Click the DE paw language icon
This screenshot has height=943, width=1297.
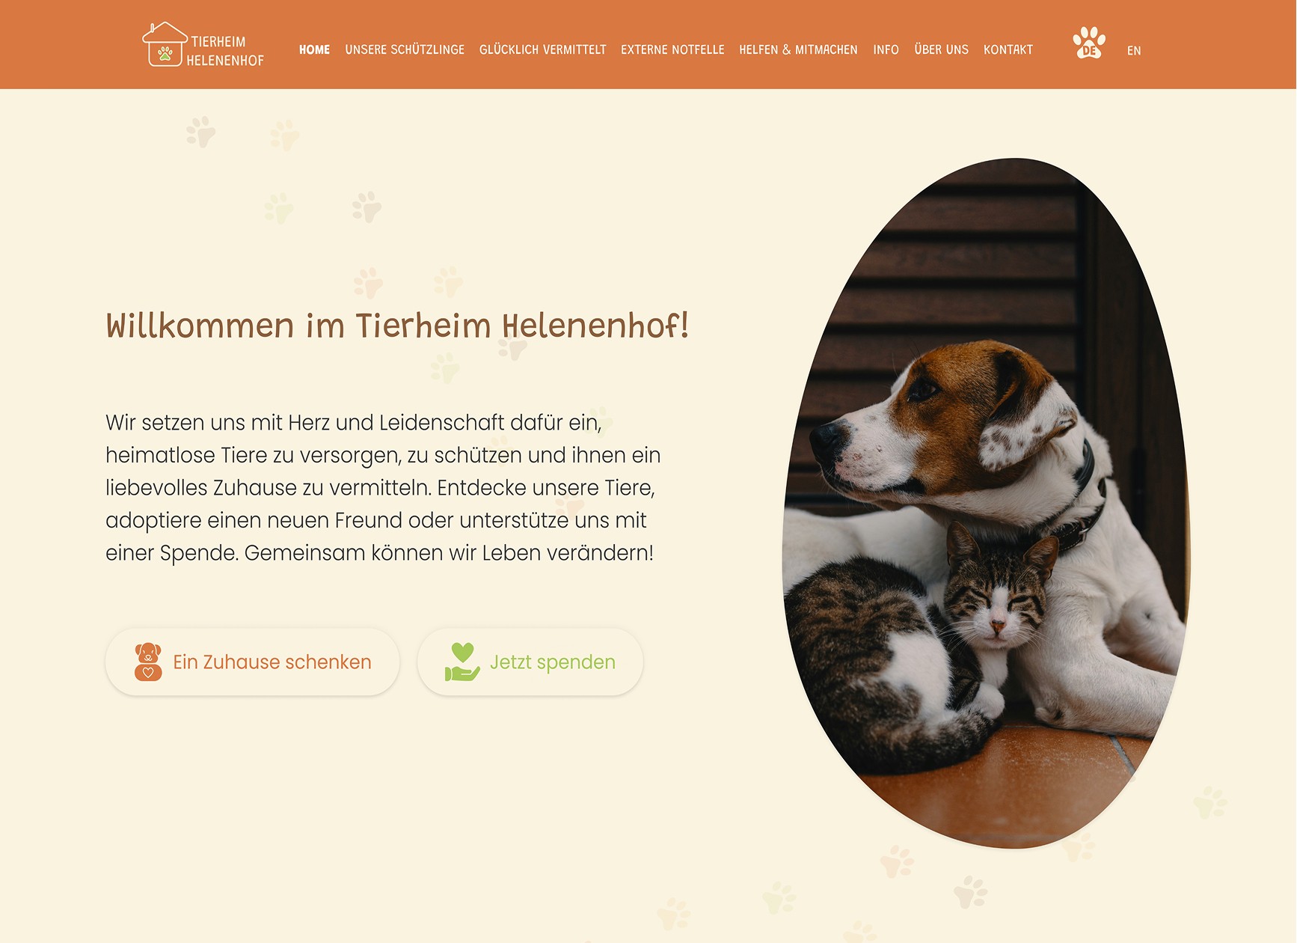(x=1089, y=43)
